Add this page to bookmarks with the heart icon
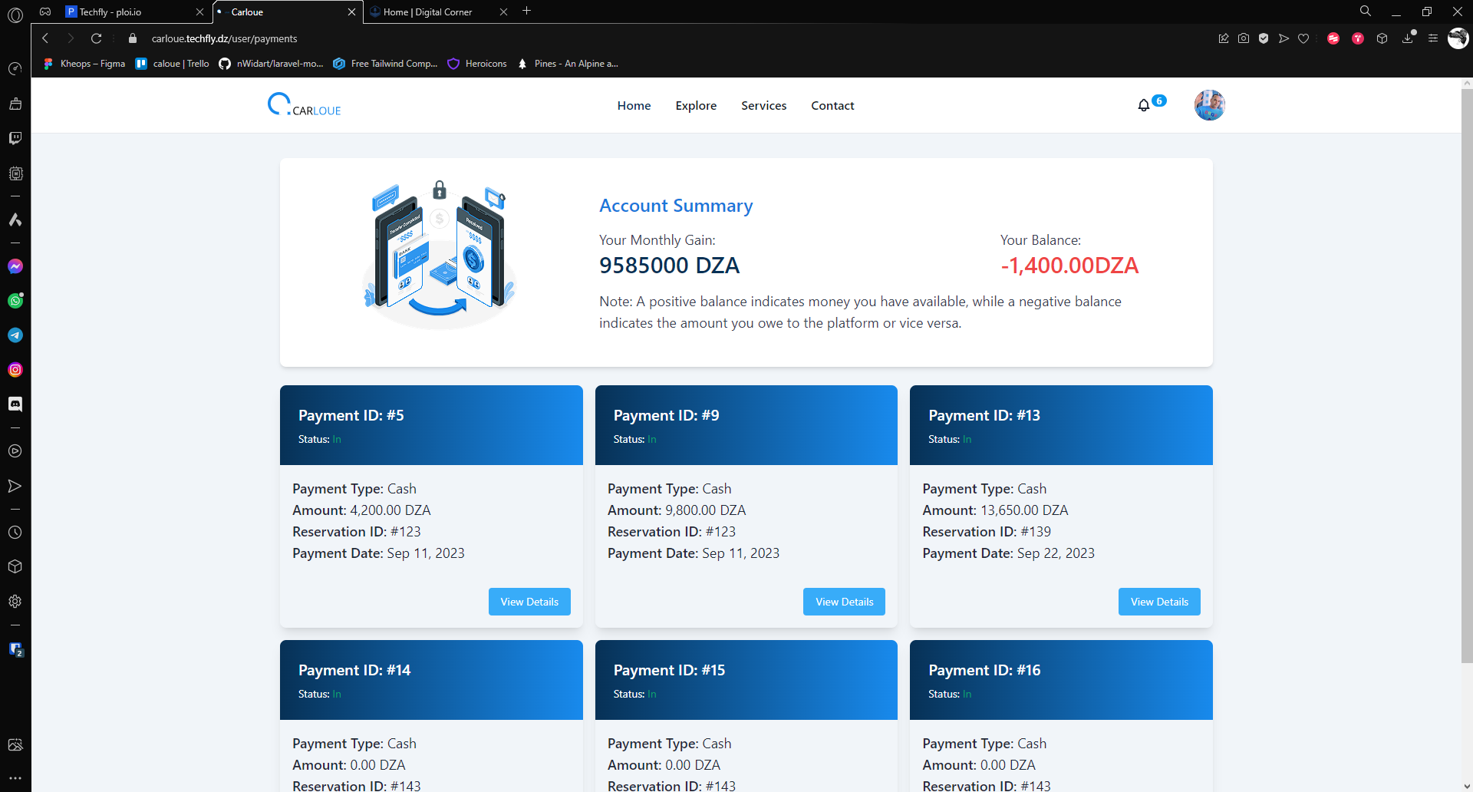Screen dimensions: 1473x792 (x=1303, y=38)
